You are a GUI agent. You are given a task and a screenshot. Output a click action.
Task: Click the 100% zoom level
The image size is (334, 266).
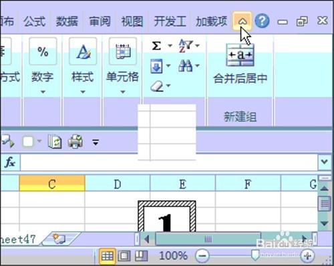[173, 256]
